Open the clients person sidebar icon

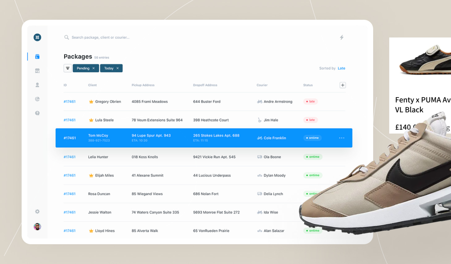coord(37,85)
